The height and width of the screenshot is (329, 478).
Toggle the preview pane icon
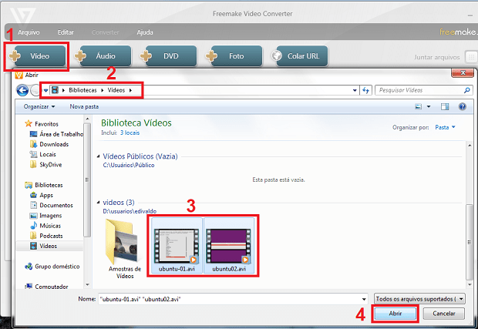point(445,106)
